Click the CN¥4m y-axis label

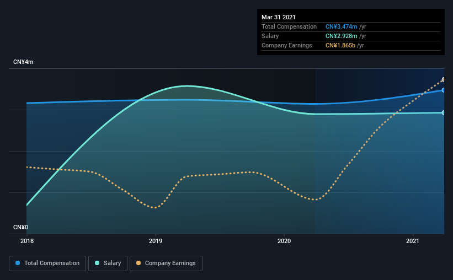[23, 62]
